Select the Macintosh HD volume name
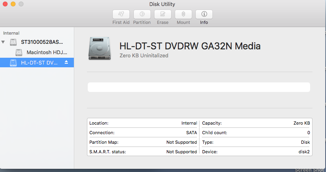 pos(47,52)
